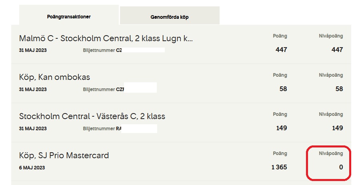Image resolution: width=358 pixels, height=185 pixels.
Task: Click the Biljettnummer label under Kan ombokas
Action: tap(99, 90)
